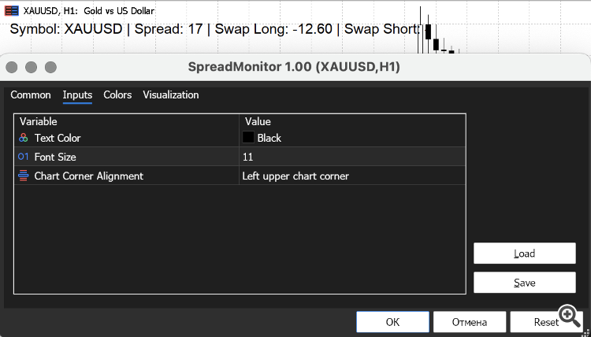Click the Save button
The image size is (591, 337).
click(524, 283)
